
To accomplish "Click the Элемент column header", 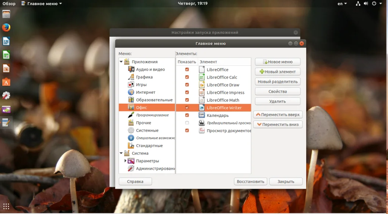I will tap(224, 62).
